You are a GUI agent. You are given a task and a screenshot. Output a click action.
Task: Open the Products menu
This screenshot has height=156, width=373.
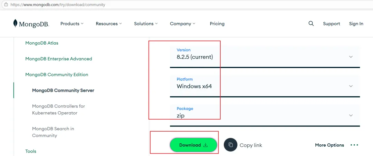click(x=72, y=24)
